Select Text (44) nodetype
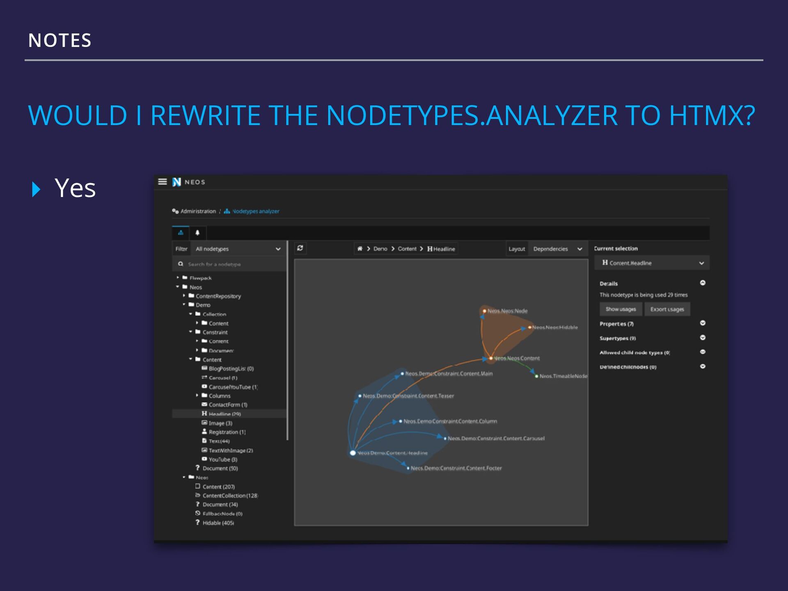Viewport: 788px width, 591px height. pyautogui.click(x=216, y=441)
